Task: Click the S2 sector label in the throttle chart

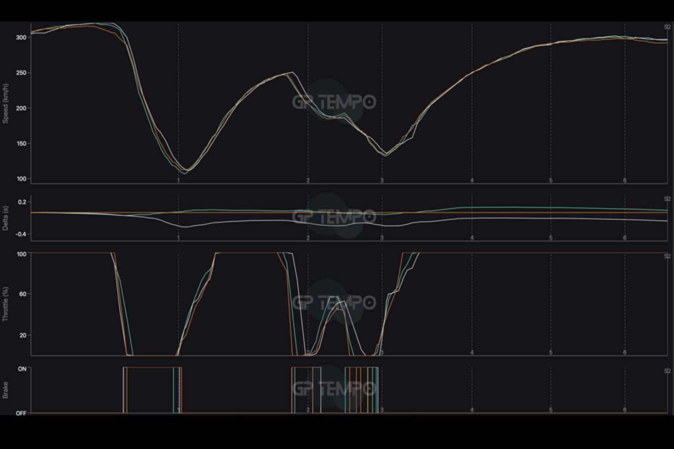Action: click(667, 256)
